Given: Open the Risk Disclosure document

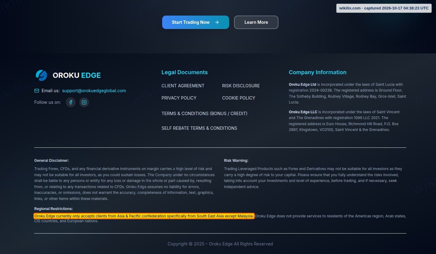Looking at the screenshot, I should coord(241,86).
